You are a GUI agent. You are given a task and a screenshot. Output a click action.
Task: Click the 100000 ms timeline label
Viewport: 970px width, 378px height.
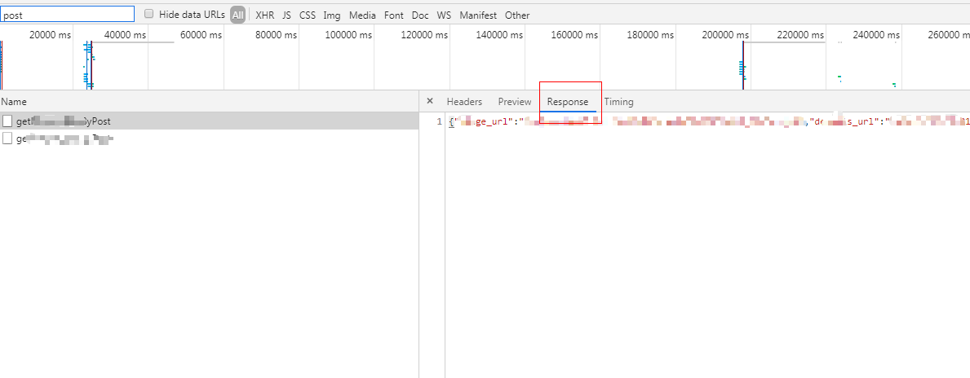point(348,35)
